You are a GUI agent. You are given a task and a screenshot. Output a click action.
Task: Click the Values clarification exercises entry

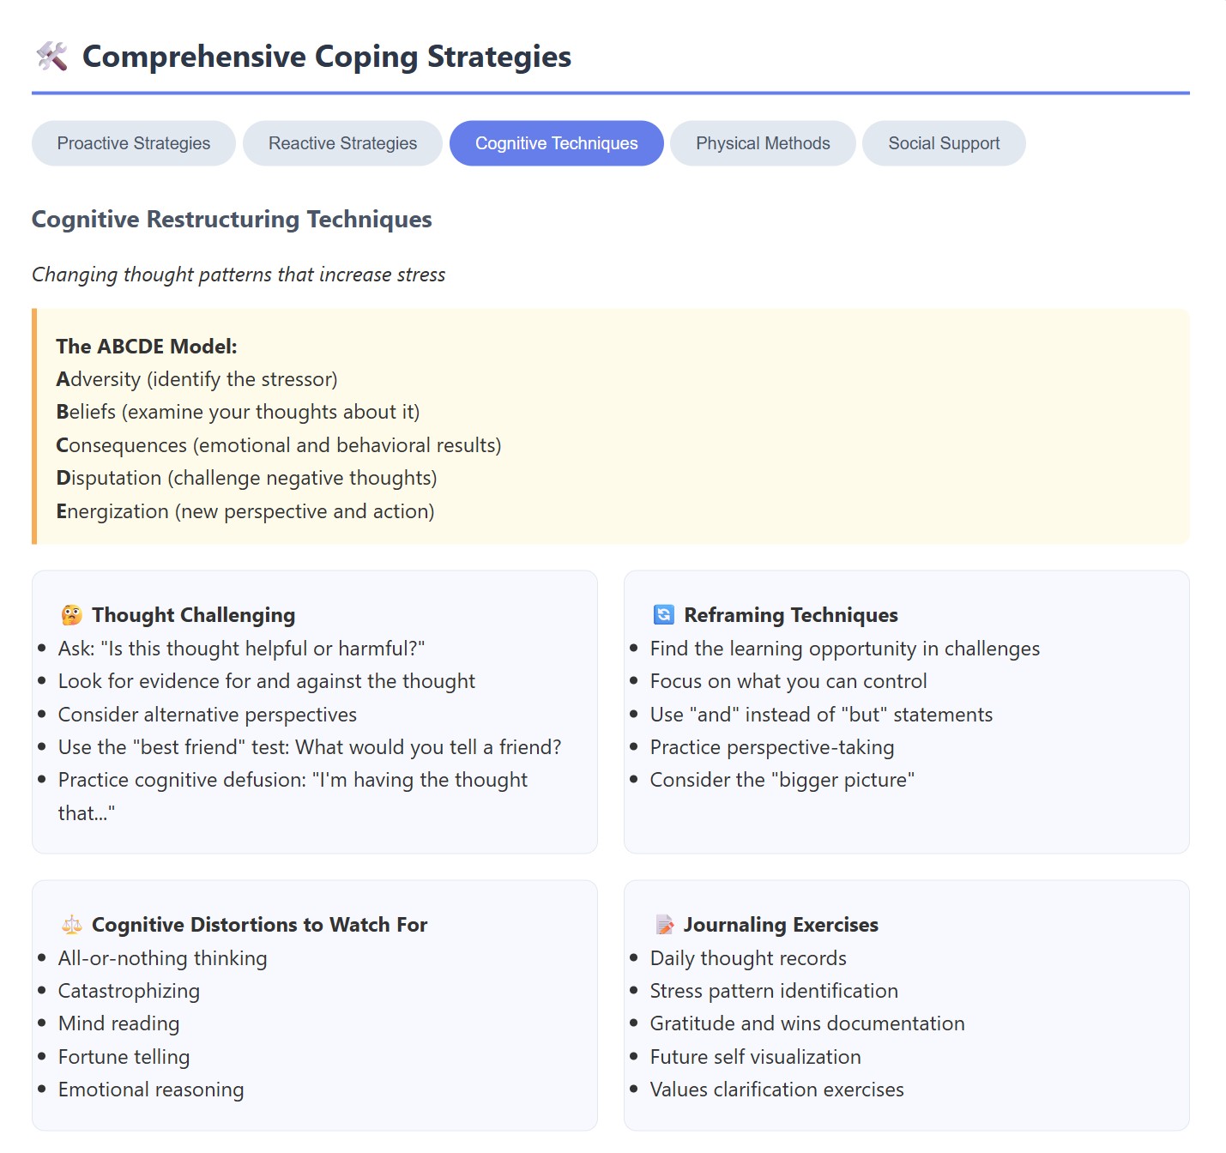tap(776, 1090)
